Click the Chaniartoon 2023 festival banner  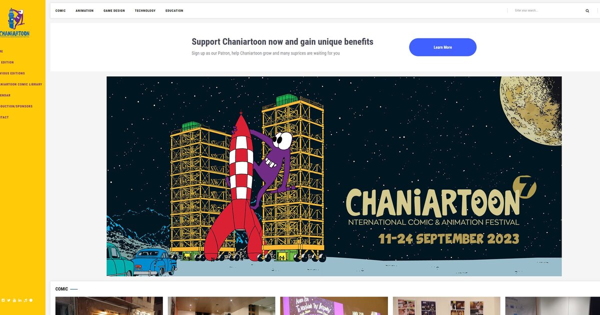click(334, 176)
